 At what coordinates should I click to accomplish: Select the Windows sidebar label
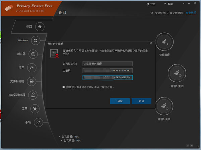point(23,40)
